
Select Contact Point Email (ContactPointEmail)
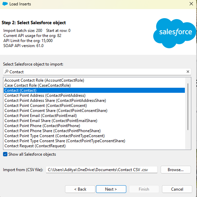coord(94,116)
